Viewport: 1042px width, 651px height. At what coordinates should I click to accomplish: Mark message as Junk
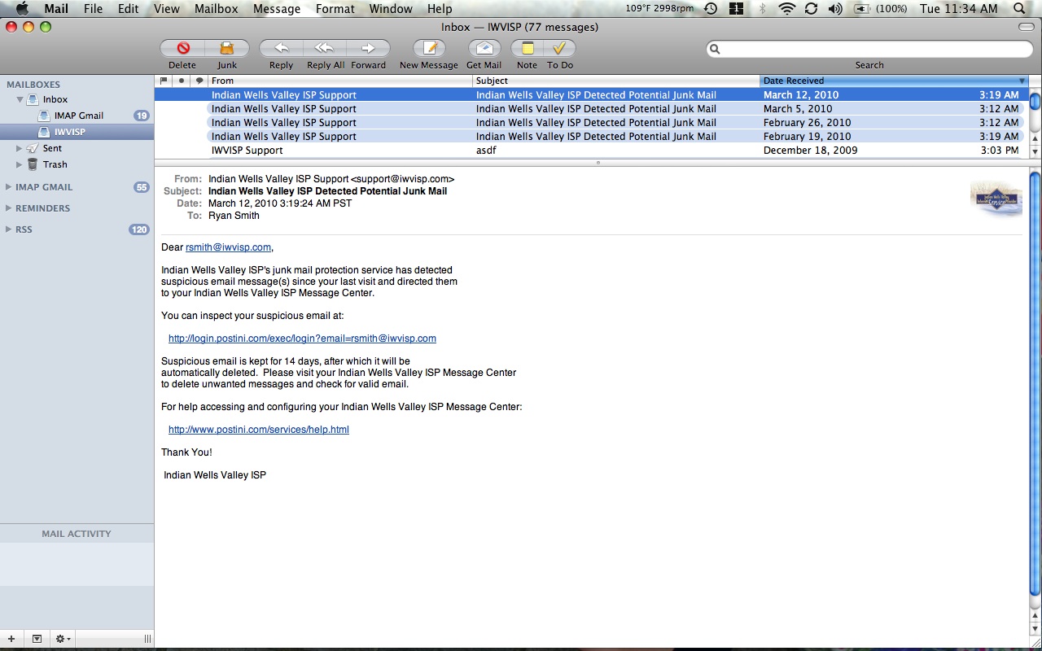(227, 48)
